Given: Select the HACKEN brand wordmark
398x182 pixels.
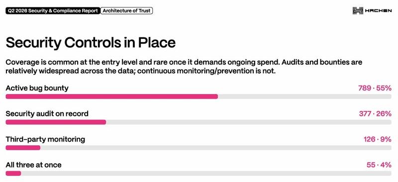Looking at the screenshot, I should [x=378, y=11].
